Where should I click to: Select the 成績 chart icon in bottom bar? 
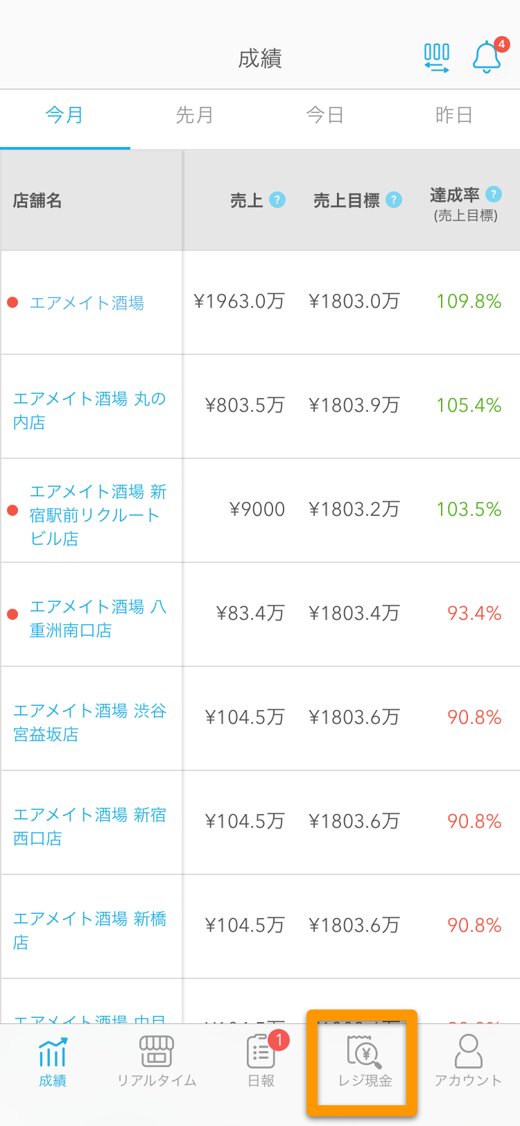(x=53, y=1052)
